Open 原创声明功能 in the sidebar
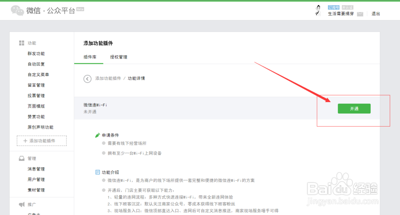Image resolution: width=400 pixels, height=215 pixels. 40,127
